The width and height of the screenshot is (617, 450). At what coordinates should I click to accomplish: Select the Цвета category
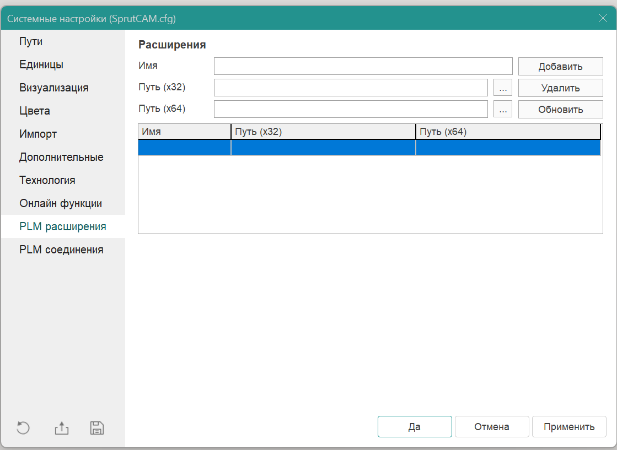click(35, 111)
